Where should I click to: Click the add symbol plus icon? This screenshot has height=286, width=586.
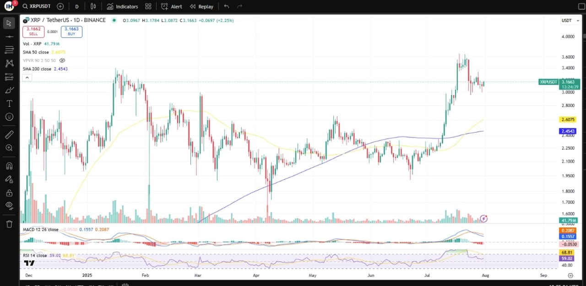(60, 6)
